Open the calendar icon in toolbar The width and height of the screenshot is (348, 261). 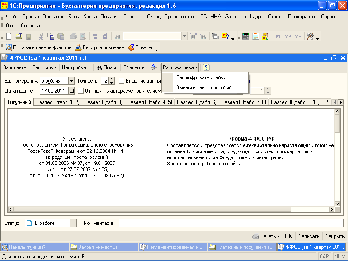pos(256,37)
